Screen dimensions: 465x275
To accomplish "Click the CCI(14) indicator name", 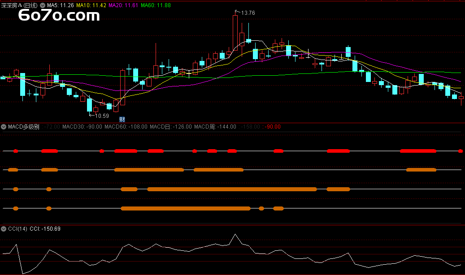I will pos(17,229).
